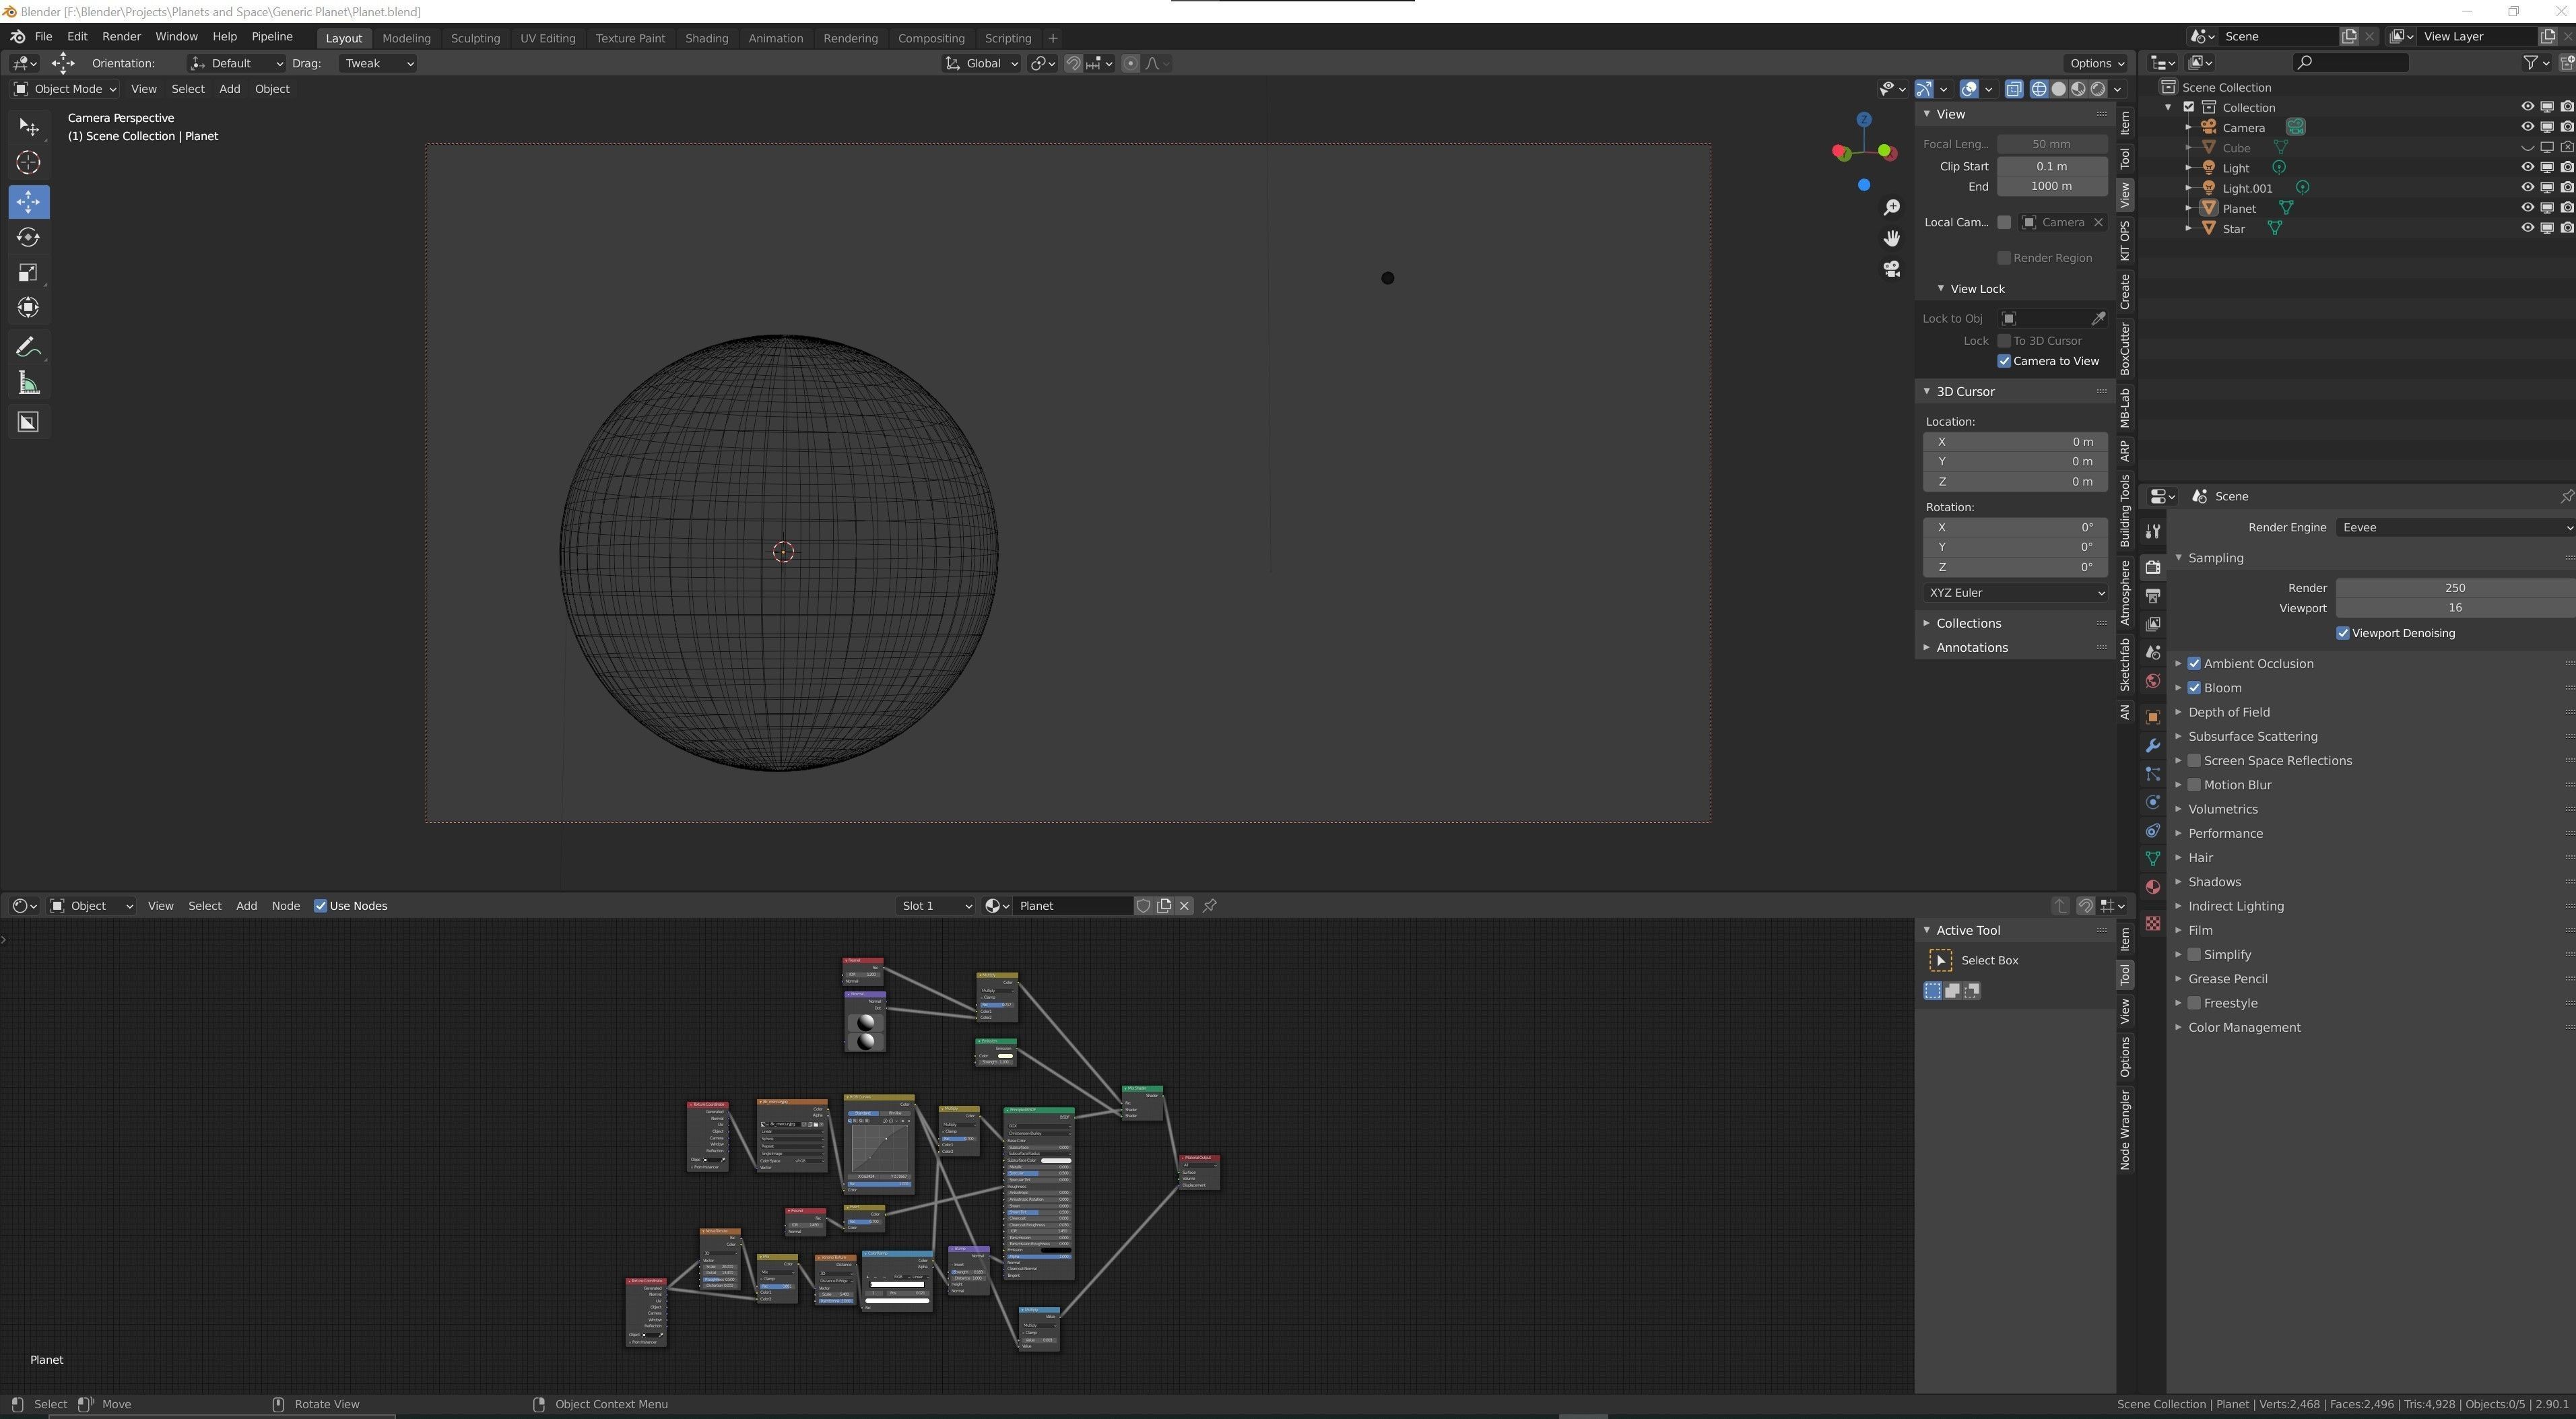
Task: Switch to the Shading workspace tab
Action: [706, 38]
